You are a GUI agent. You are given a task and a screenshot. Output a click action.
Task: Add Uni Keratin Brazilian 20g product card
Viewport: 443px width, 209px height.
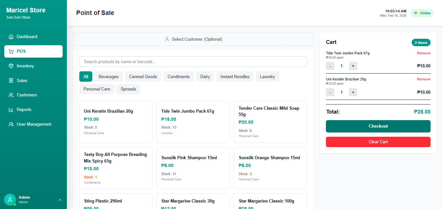coord(116,122)
